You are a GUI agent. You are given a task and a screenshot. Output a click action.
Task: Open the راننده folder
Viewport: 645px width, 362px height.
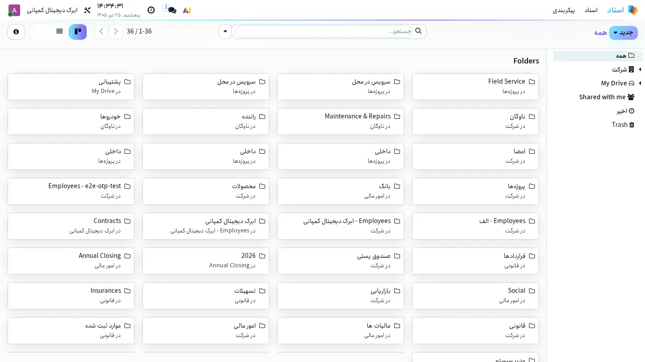coord(206,122)
